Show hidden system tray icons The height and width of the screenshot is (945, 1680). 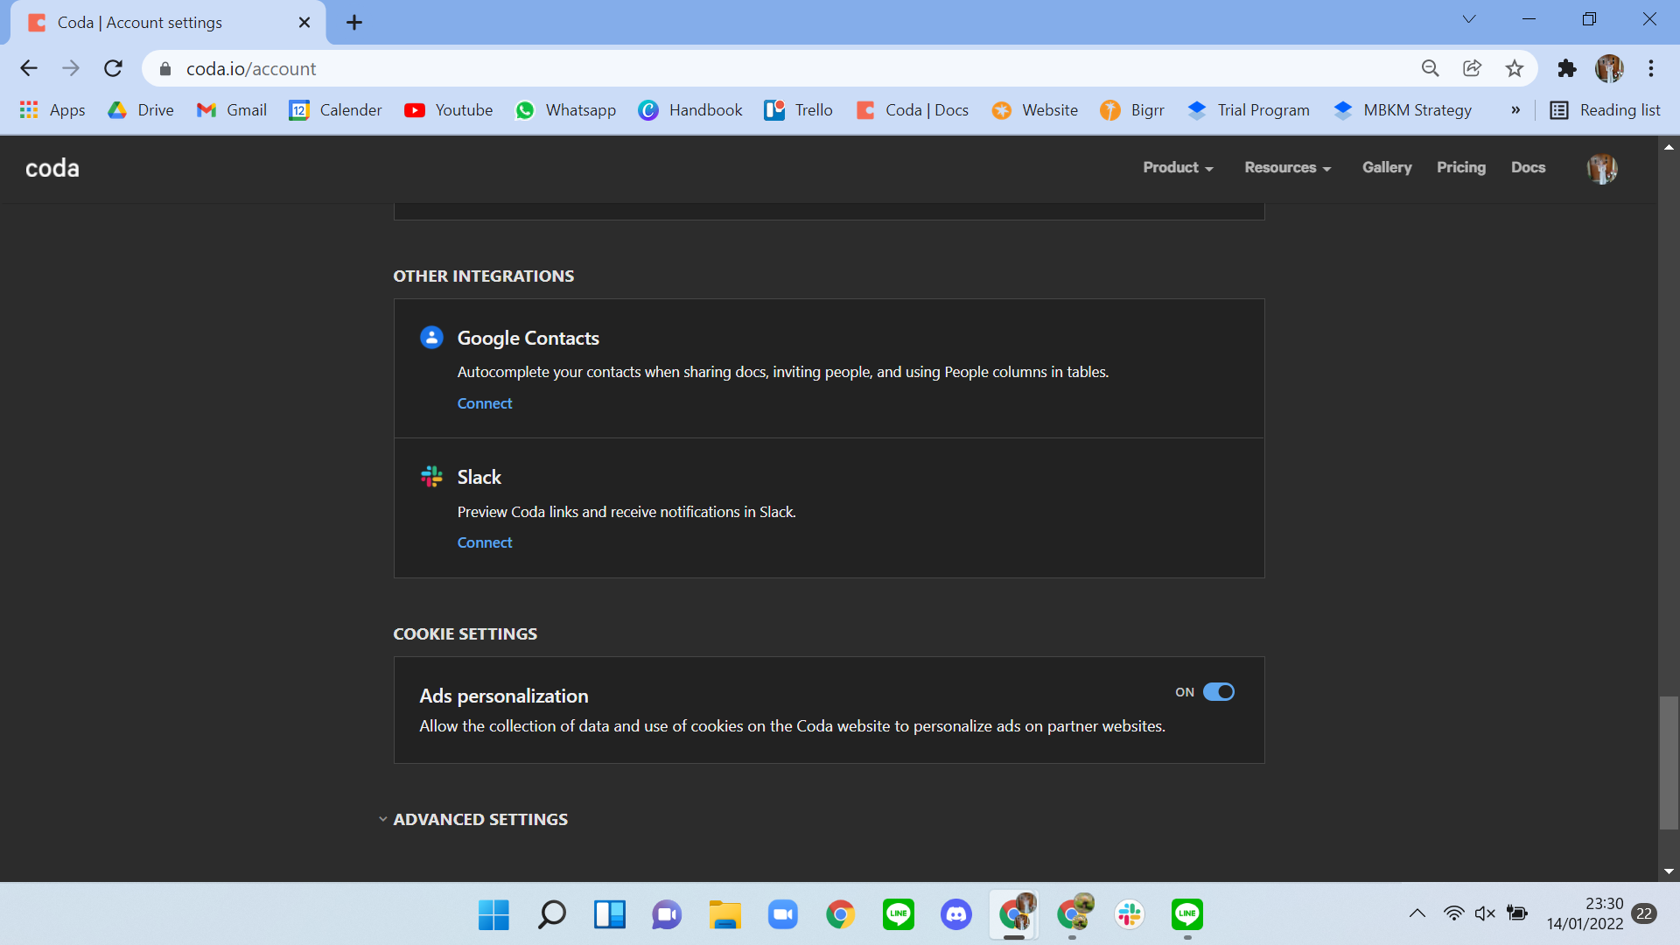(1417, 913)
